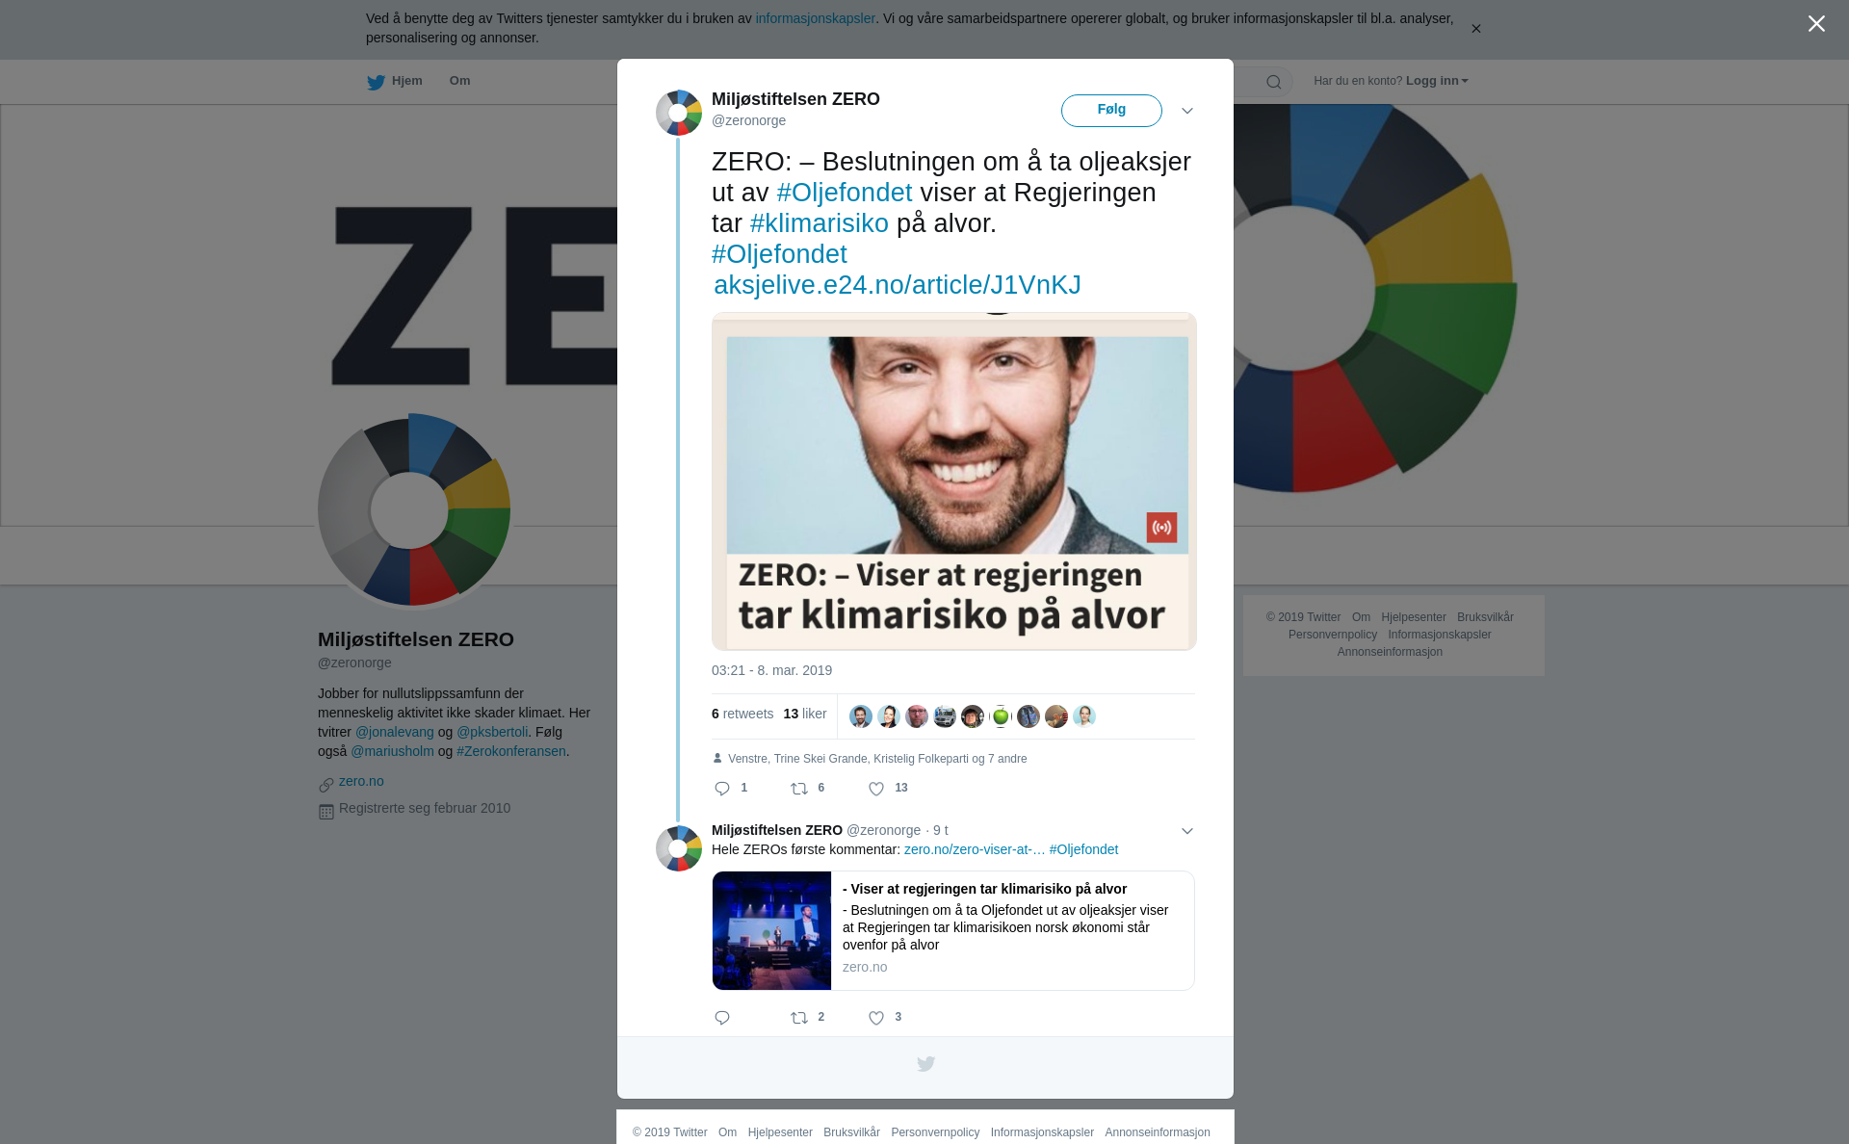View the 13 liker list
Image resolution: width=1849 pixels, height=1144 pixels.
[805, 714]
